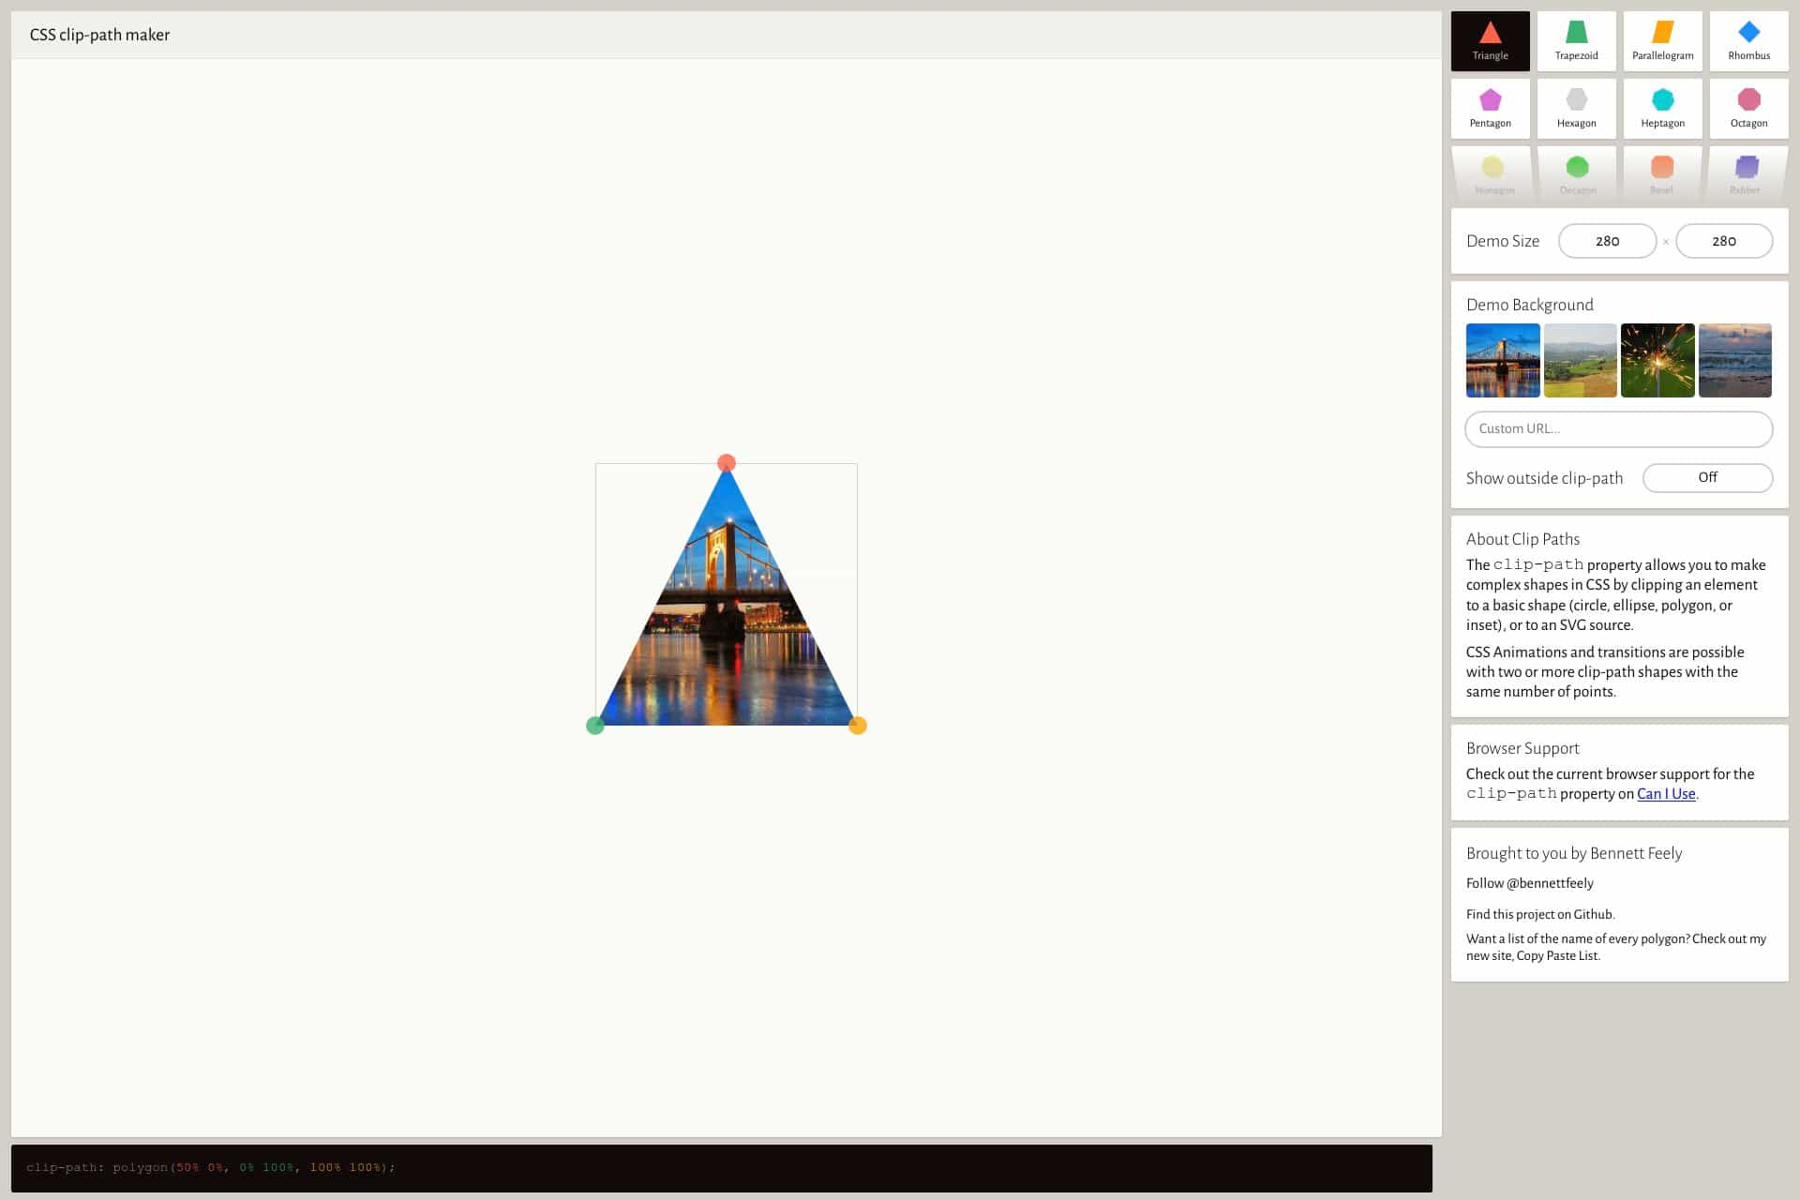Click the Can I Use browser support link
The image size is (1800, 1200).
coord(1666,793)
